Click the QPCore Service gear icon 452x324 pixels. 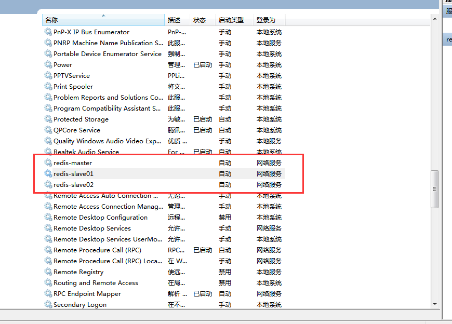[48, 130]
